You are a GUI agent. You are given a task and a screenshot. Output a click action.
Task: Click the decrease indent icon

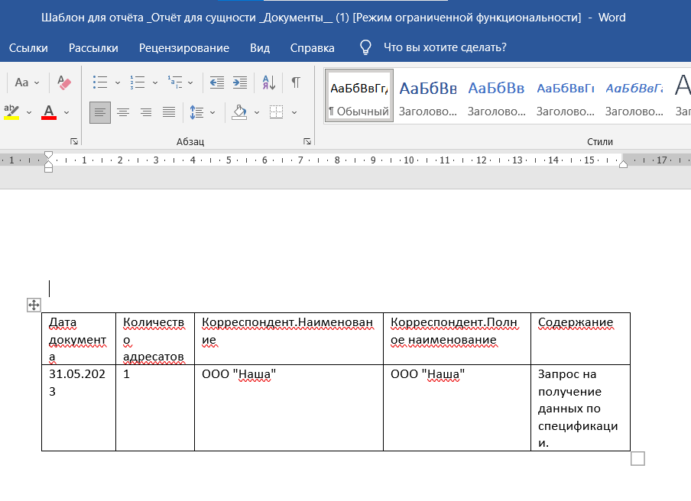(x=216, y=82)
